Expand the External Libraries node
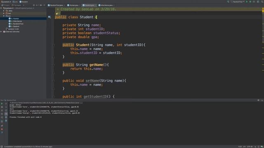Screen dimensions: 264x148 [1, 32]
